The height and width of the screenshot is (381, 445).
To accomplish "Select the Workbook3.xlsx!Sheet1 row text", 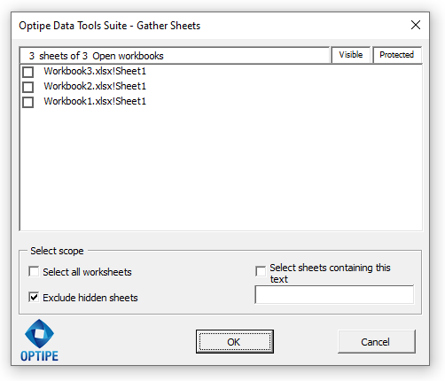I will point(95,71).
